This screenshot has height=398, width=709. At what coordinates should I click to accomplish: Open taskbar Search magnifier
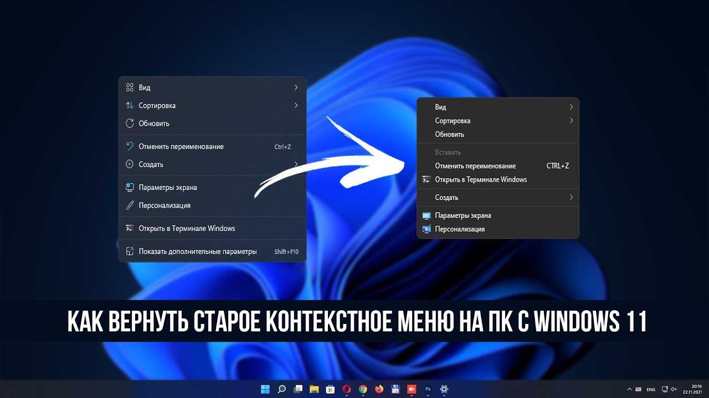coord(281,389)
